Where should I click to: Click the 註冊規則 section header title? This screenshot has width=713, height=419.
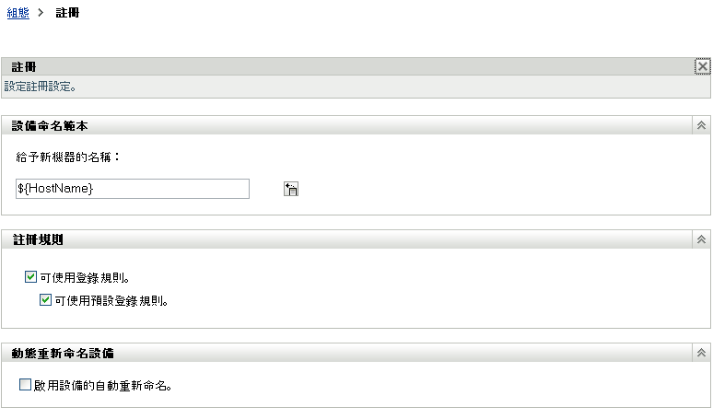[38, 239]
